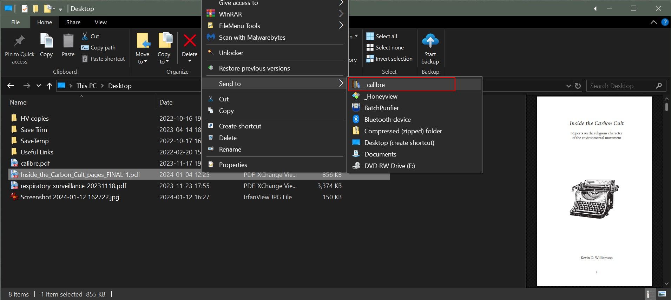
Task: Send file to Documents
Action: point(415,154)
